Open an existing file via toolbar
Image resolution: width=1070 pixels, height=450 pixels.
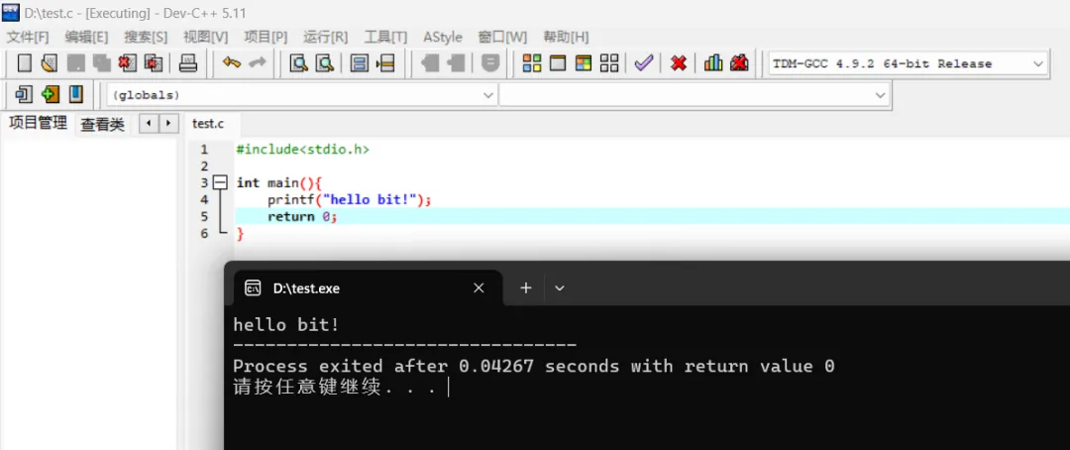point(50,63)
